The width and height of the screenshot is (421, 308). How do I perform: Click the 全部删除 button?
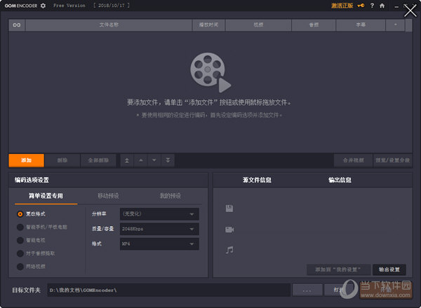pos(98,160)
